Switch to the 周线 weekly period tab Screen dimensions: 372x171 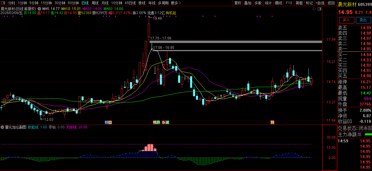coord(95,3)
